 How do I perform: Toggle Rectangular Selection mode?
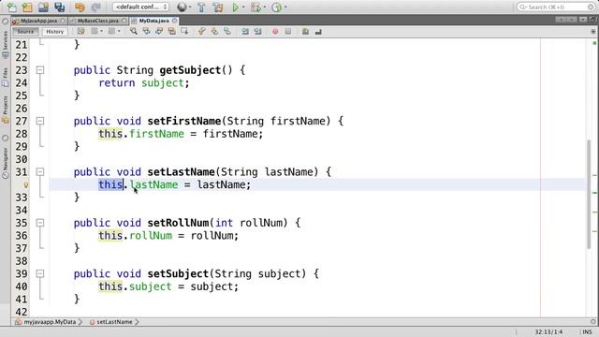(x=185, y=31)
